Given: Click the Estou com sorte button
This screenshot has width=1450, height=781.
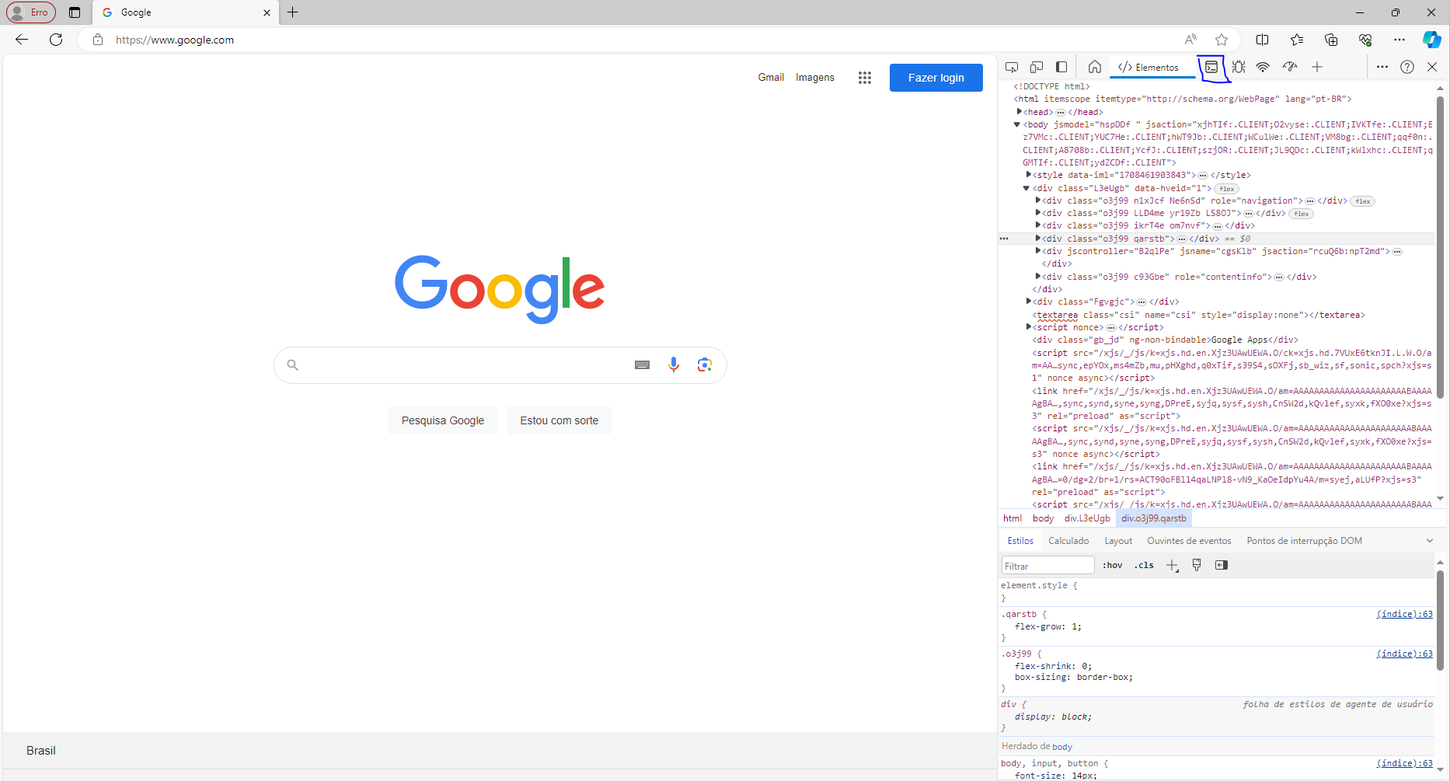Looking at the screenshot, I should point(559,420).
